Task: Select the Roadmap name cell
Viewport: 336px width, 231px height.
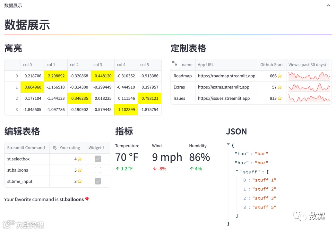Action: click(183, 76)
